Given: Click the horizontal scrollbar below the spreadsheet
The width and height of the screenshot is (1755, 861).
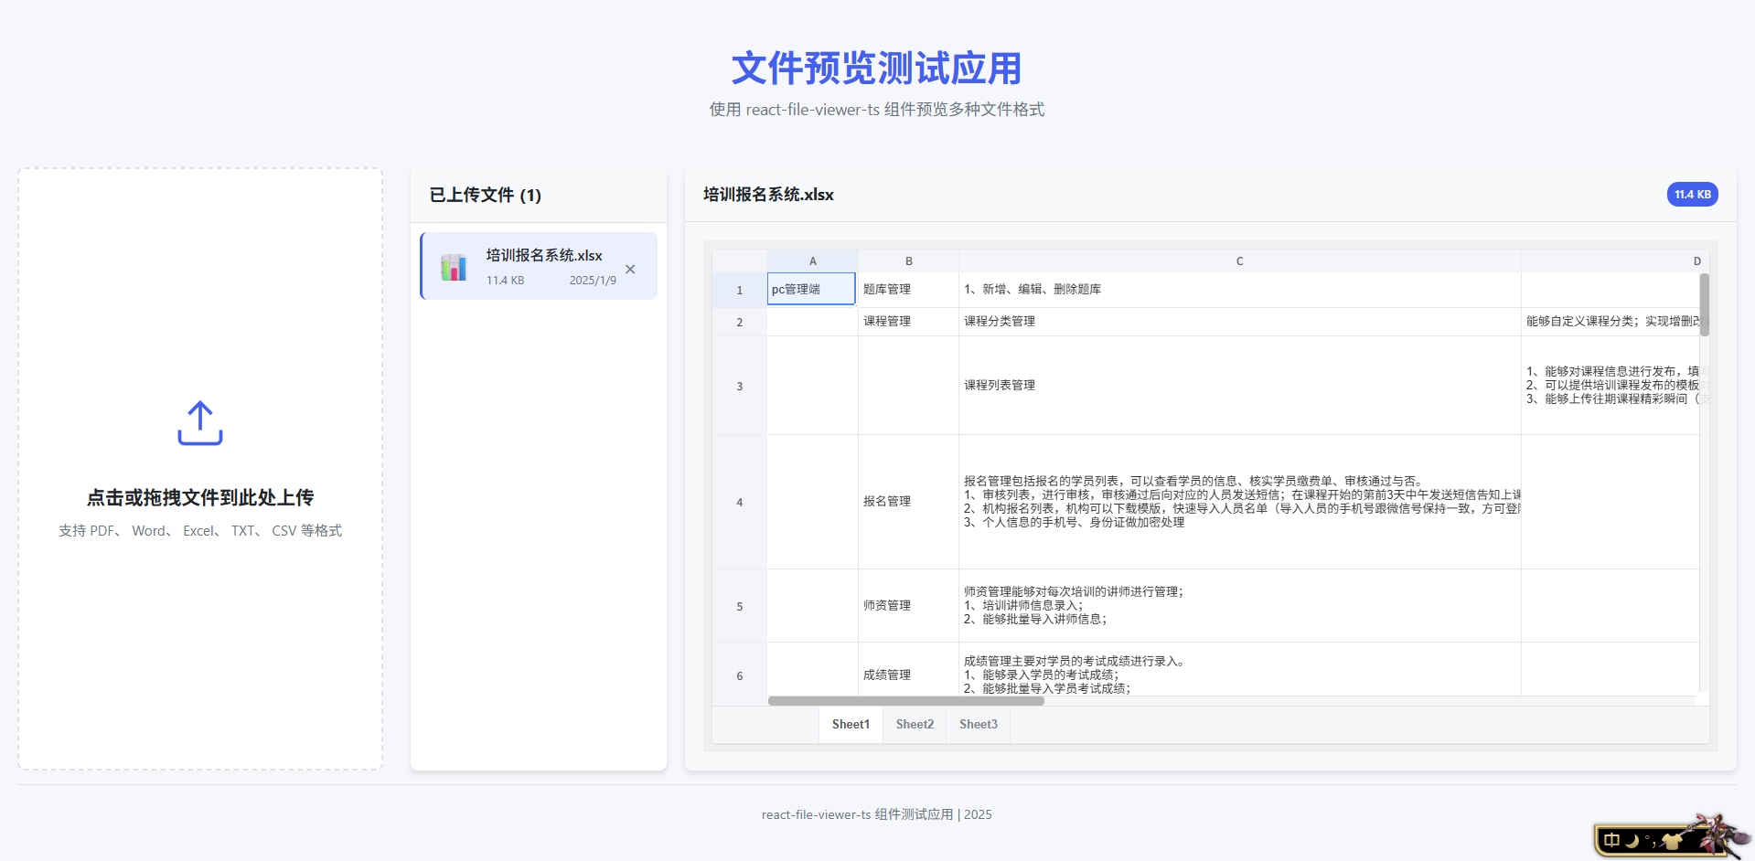Looking at the screenshot, I should click(904, 700).
